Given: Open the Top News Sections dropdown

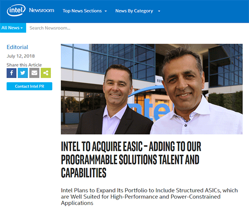Looking at the screenshot, I should 84,11.
